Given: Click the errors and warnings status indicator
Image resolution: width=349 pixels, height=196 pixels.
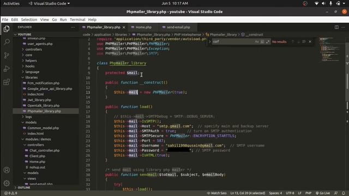Looking at the screenshot, I should pos(11,193).
